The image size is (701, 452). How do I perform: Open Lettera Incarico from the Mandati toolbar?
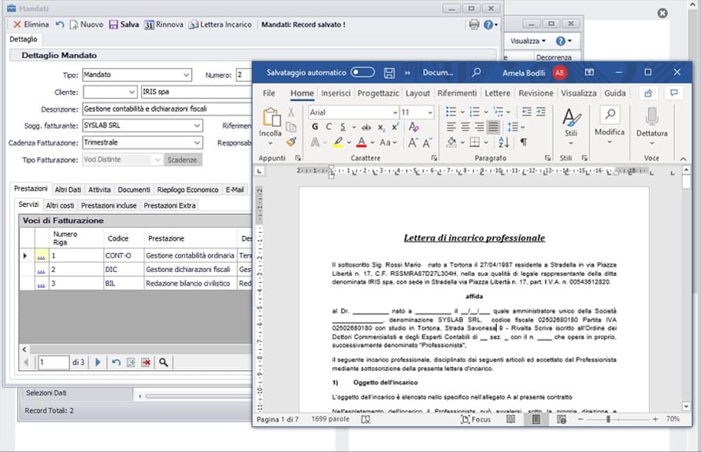(220, 24)
